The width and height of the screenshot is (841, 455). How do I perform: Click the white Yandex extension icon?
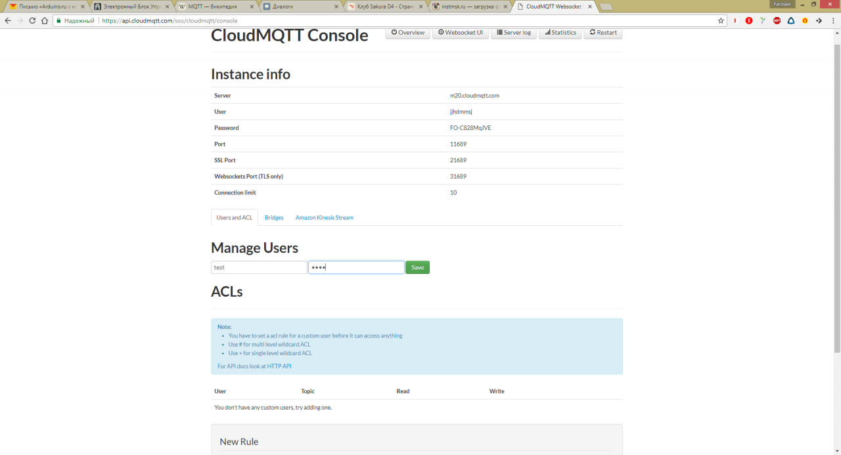click(735, 20)
